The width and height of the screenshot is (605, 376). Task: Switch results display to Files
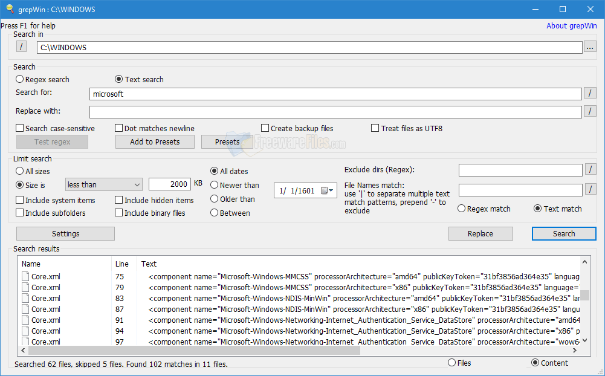(x=452, y=363)
